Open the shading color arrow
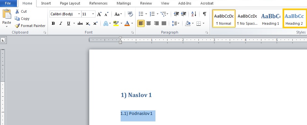The image size is (307, 125). pyautogui.click(x=193, y=23)
